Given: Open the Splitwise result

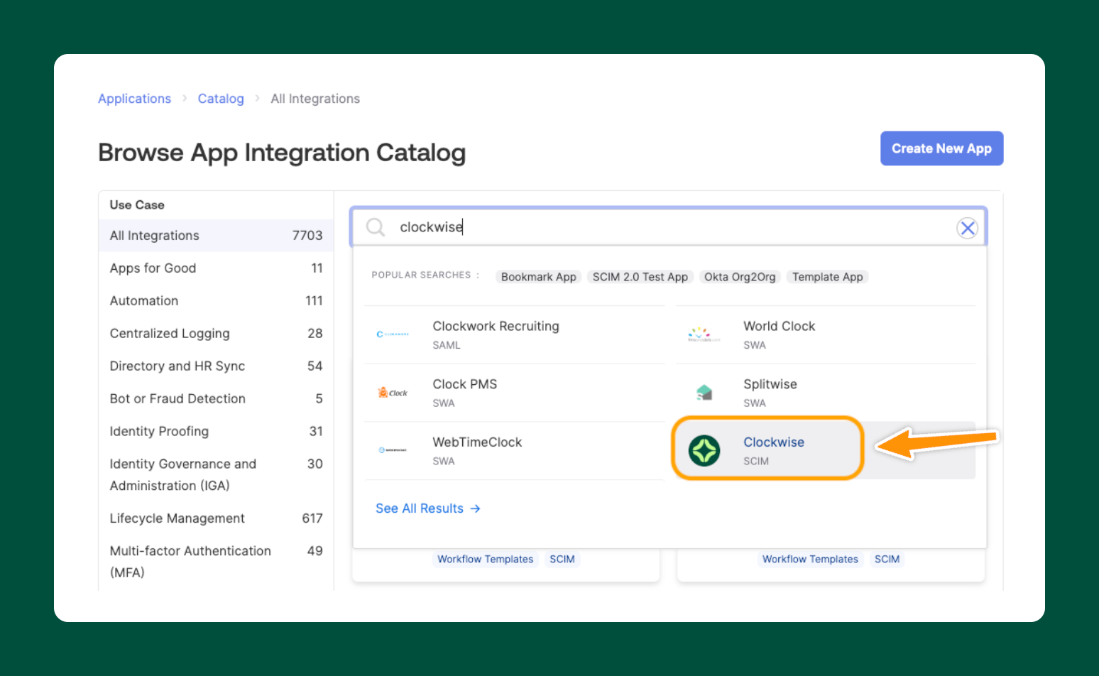Looking at the screenshot, I should [825, 393].
